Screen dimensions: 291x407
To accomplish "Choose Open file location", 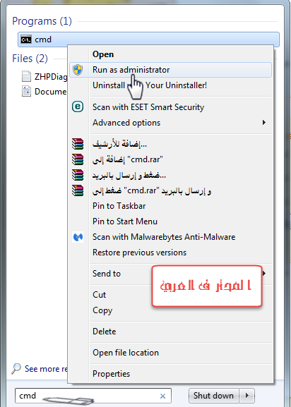I will pos(126,353).
